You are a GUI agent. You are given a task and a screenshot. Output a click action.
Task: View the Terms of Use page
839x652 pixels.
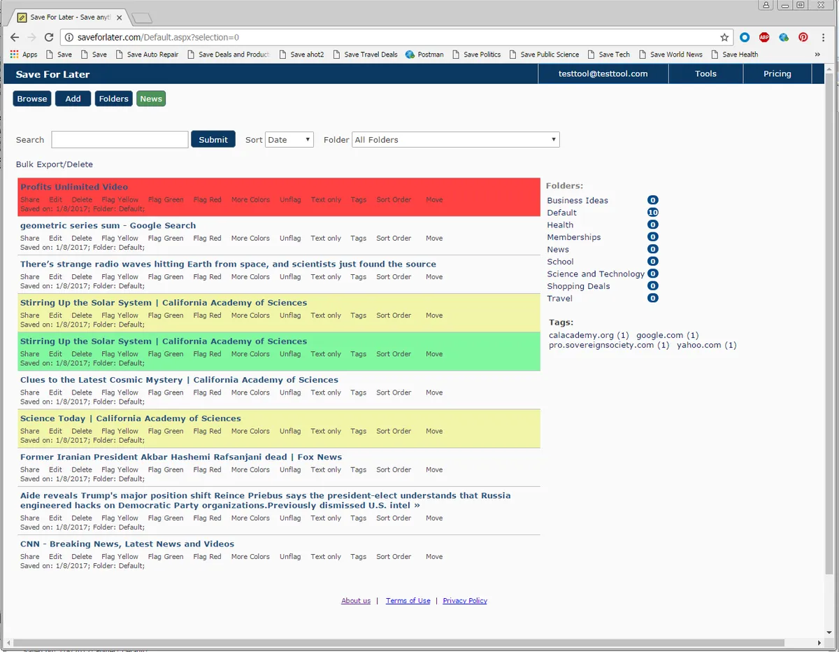pyautogui.click(x=408, y=600)
